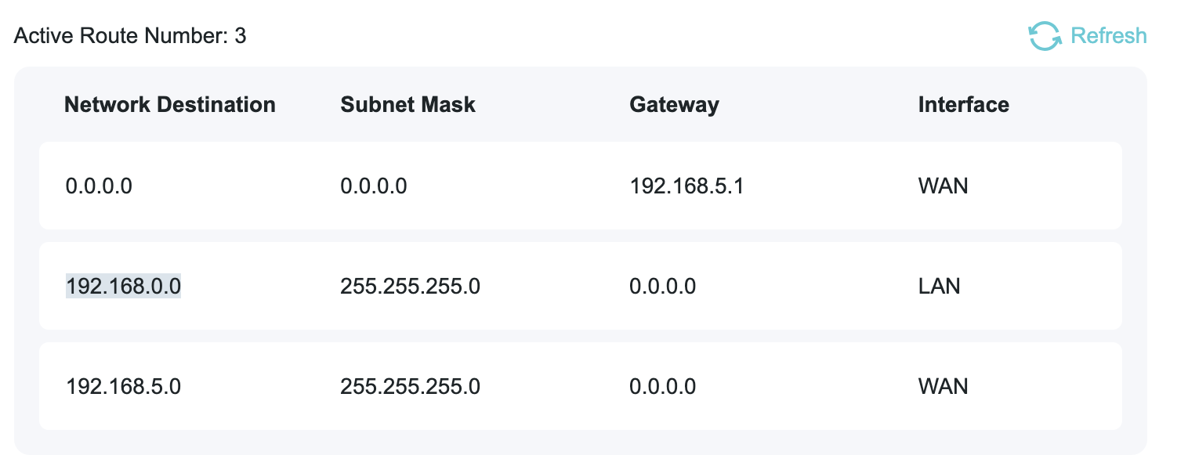
Task: Click the 192.168.5.0 network destination
Action: pyautogui.click(x=123, y=387)
